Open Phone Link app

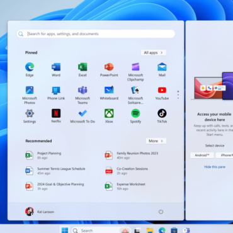[x=56, y=93]
